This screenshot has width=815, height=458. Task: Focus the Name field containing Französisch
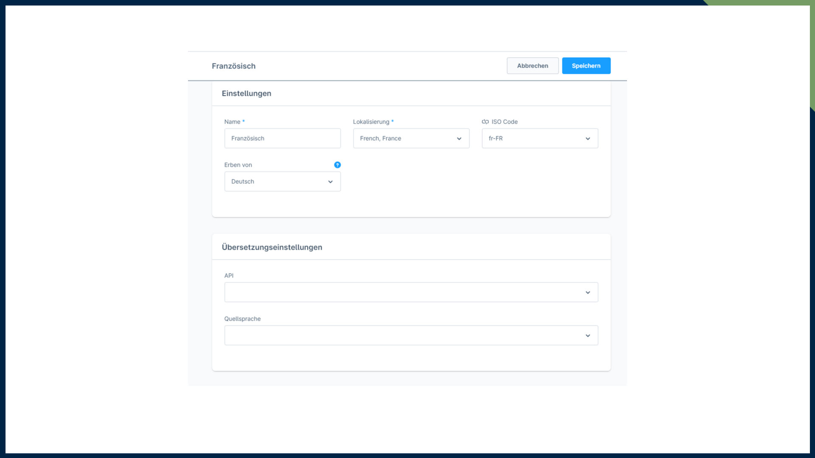[x=282, y=139]
